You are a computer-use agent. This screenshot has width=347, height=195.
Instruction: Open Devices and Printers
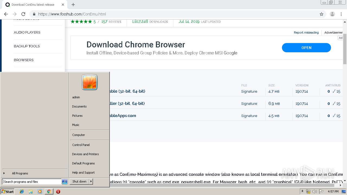(x=89, y=154)
